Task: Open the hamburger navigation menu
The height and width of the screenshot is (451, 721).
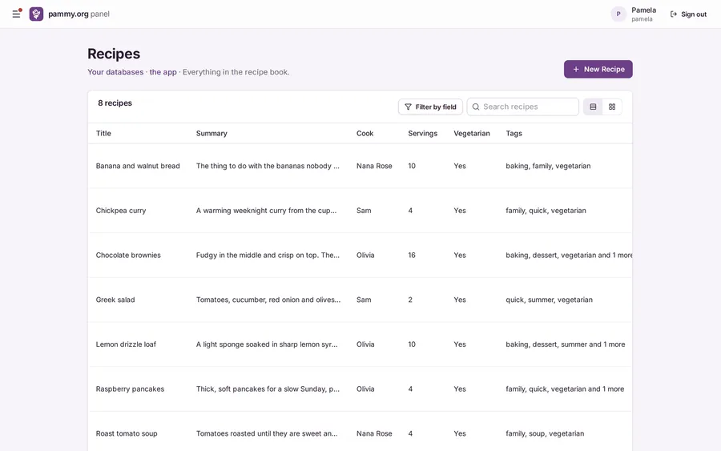Action: coord(16,14)
